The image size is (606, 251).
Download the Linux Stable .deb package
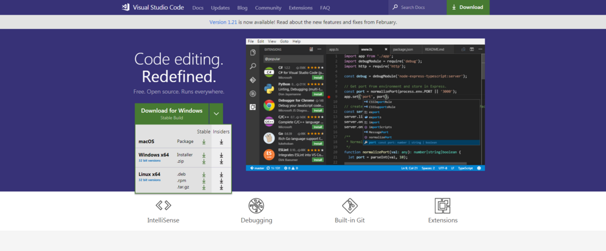pos(204,174)
